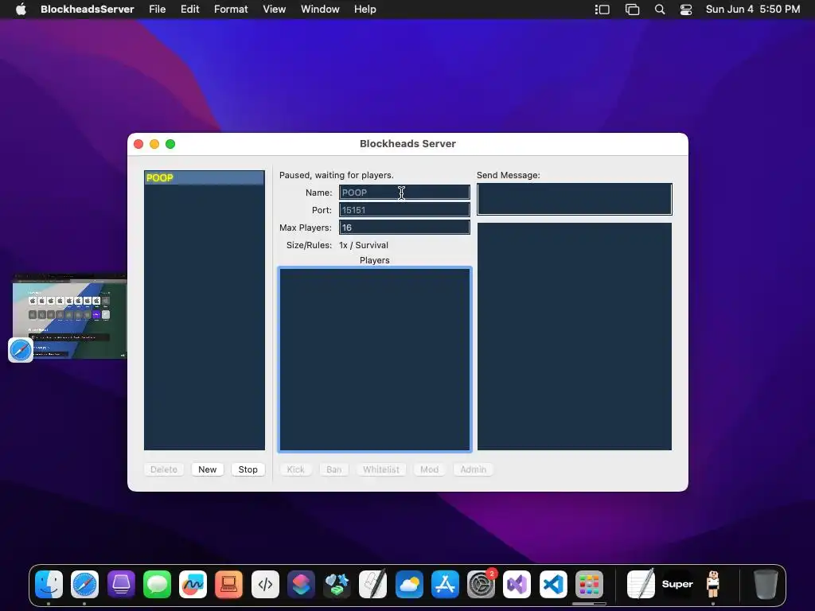Click the date and time in menu bar
This screenshot has height=611, width=815.
point(753,10)
